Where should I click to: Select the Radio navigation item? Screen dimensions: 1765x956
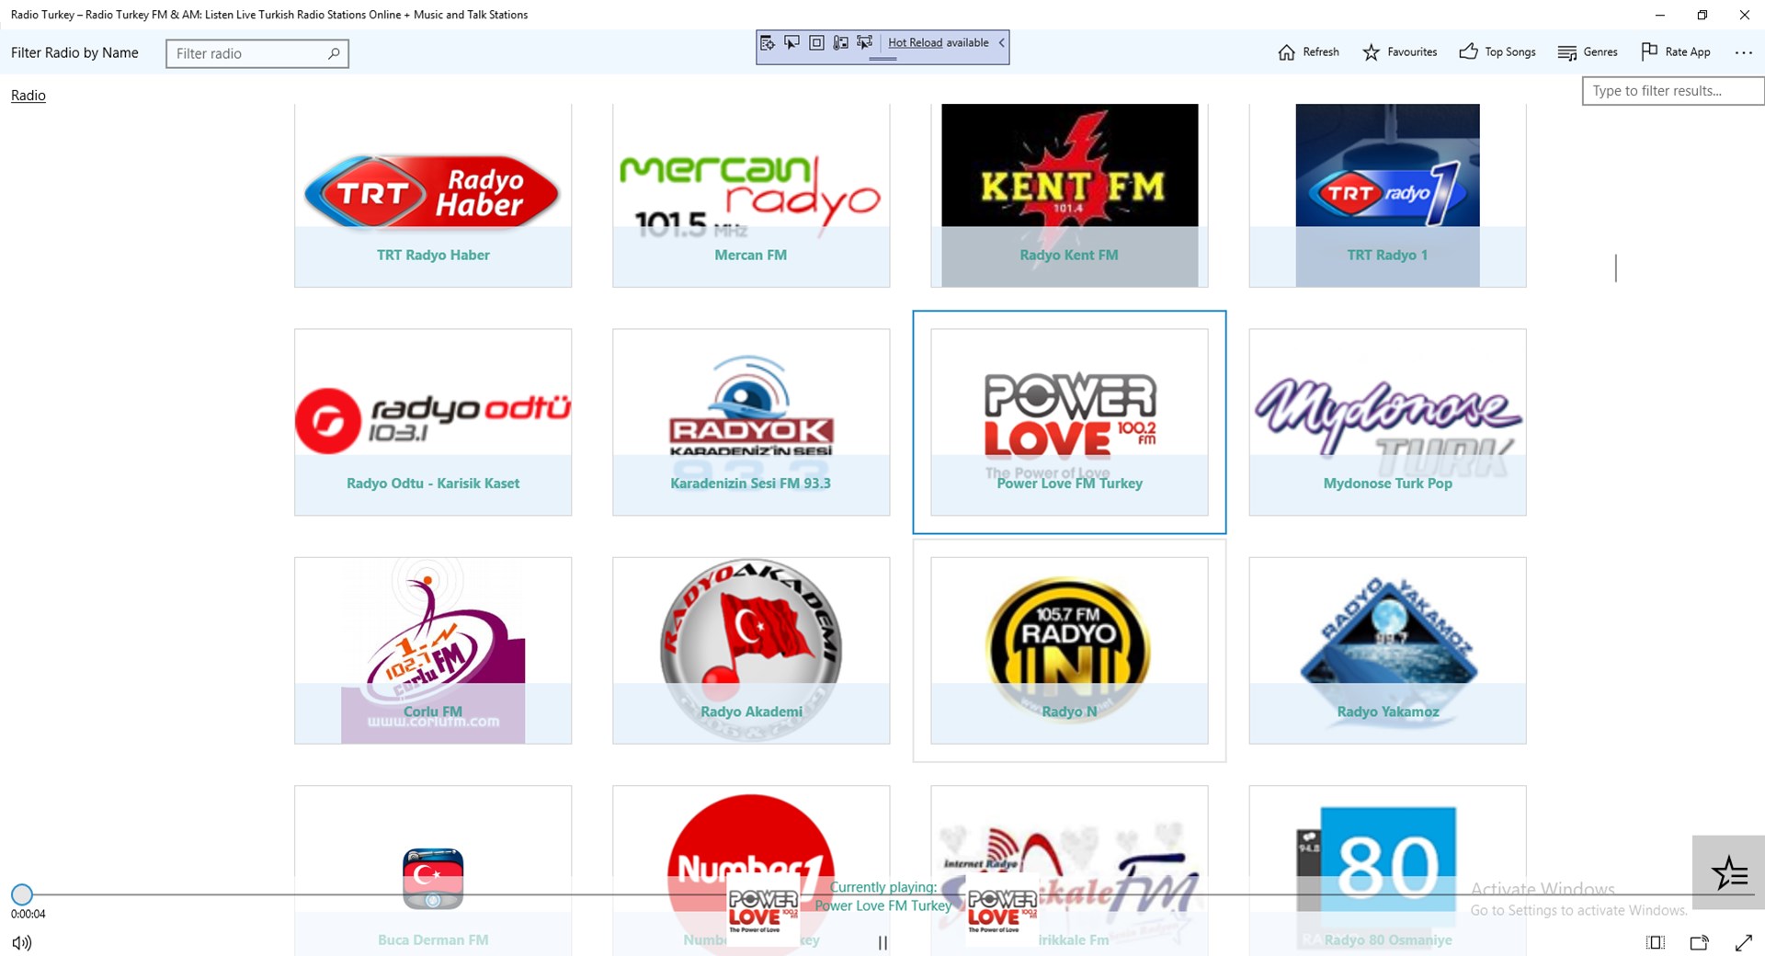(x=28, y=95)
